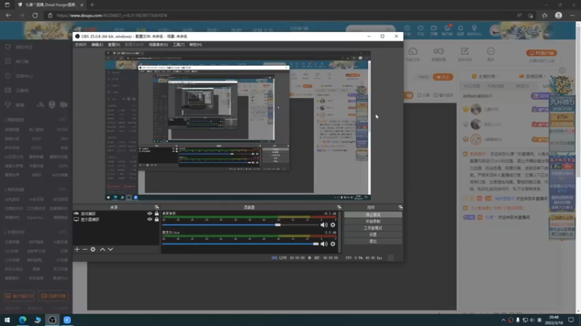Click the stop streaming button in Controls

pyautogui.click(x=373, y=214)
